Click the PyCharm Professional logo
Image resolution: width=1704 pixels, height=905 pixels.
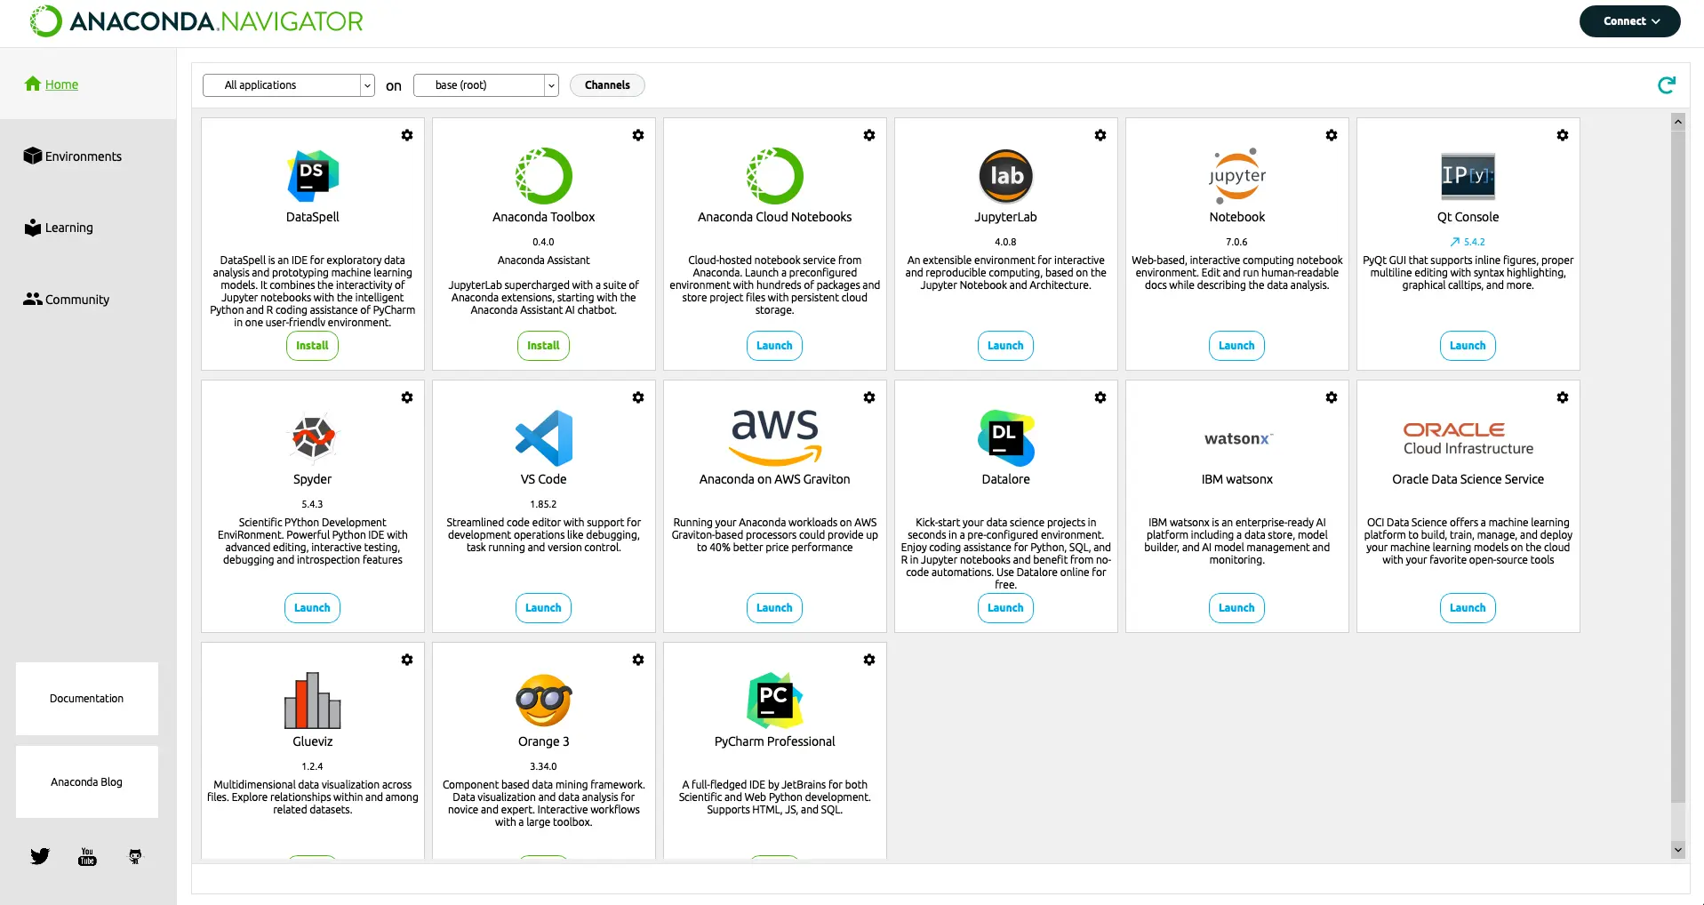click(775, 700)
